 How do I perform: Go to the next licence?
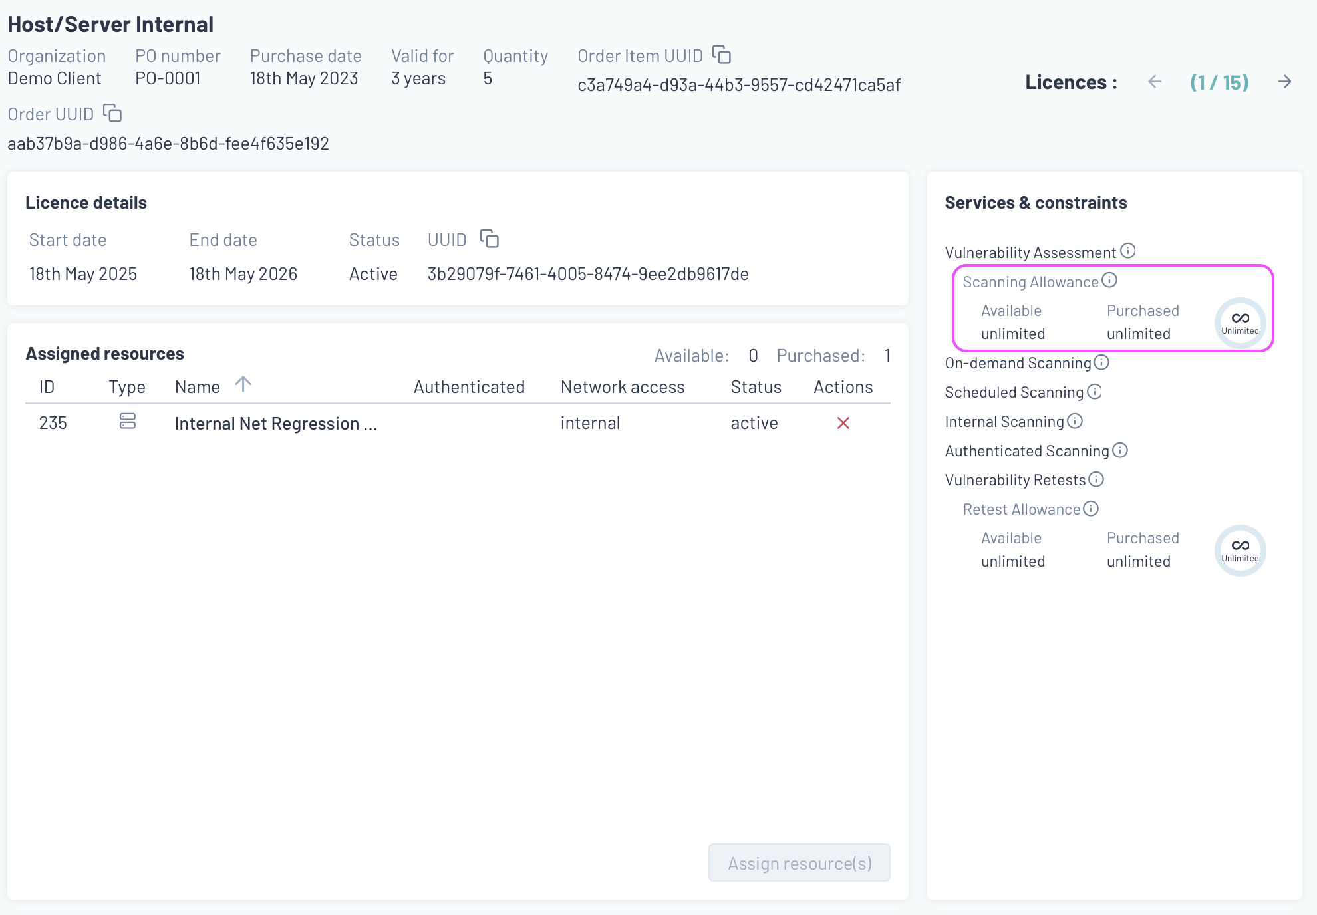(1284, 82)
